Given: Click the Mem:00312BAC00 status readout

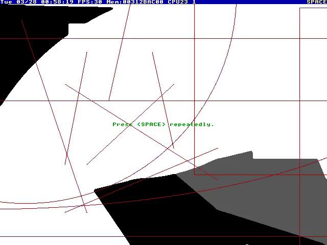Looking at the screenshot, I should pos(135,2).
